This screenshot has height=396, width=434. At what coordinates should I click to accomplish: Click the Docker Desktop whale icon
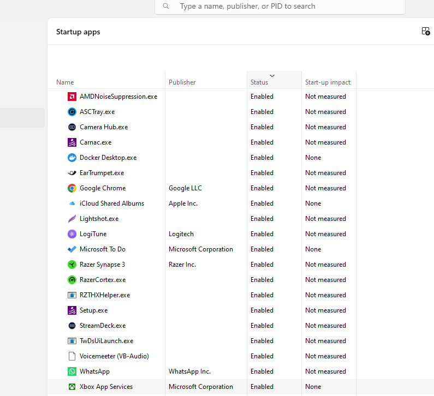coord(72,158)
